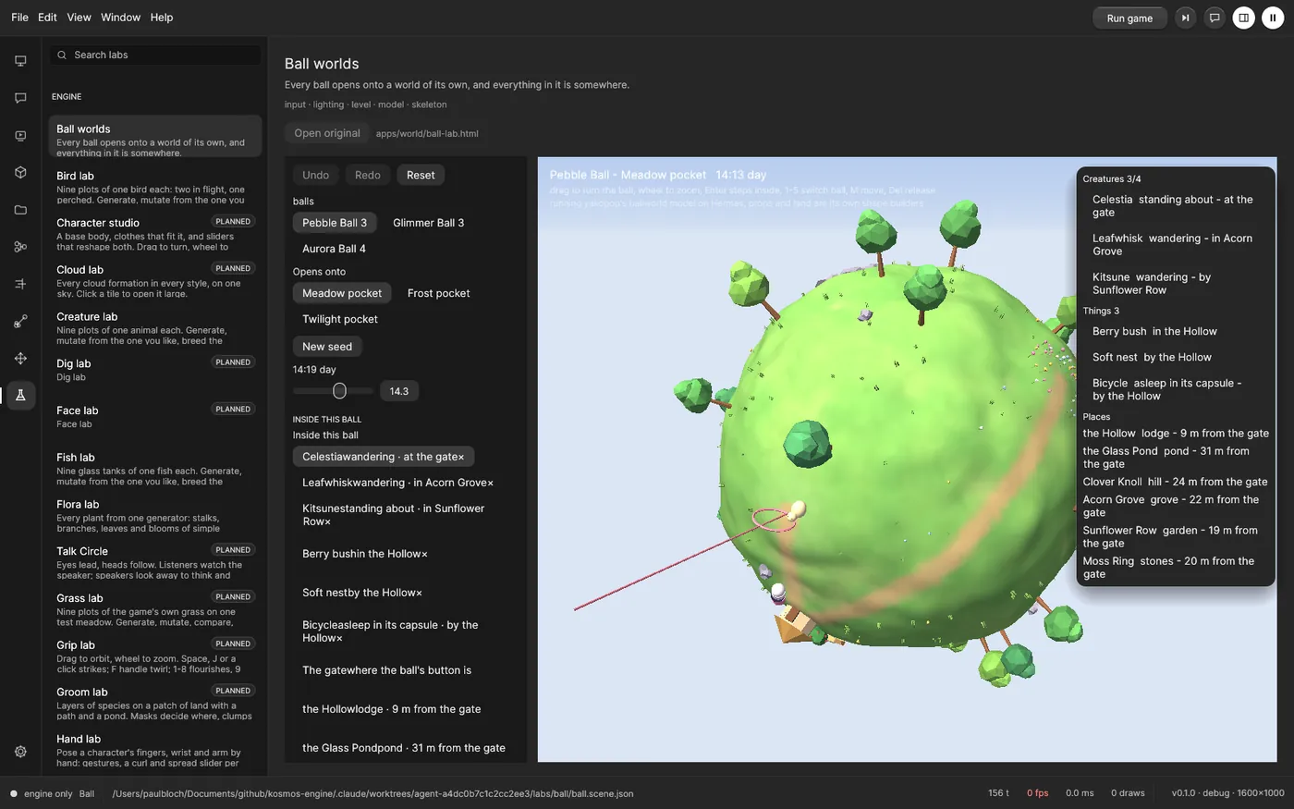Image resolution: width=1294 pixels, height=809 pixels.
Task: Open the branching nodes icon in left sidebar
Action: pos(20,247)
